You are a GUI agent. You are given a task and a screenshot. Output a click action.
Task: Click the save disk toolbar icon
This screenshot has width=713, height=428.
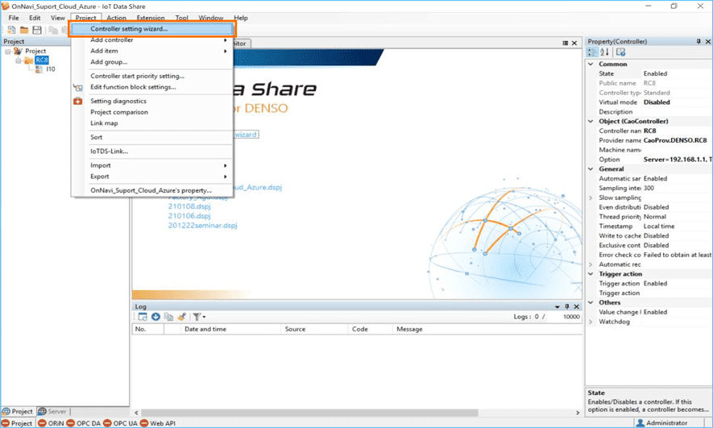point(37,30)
